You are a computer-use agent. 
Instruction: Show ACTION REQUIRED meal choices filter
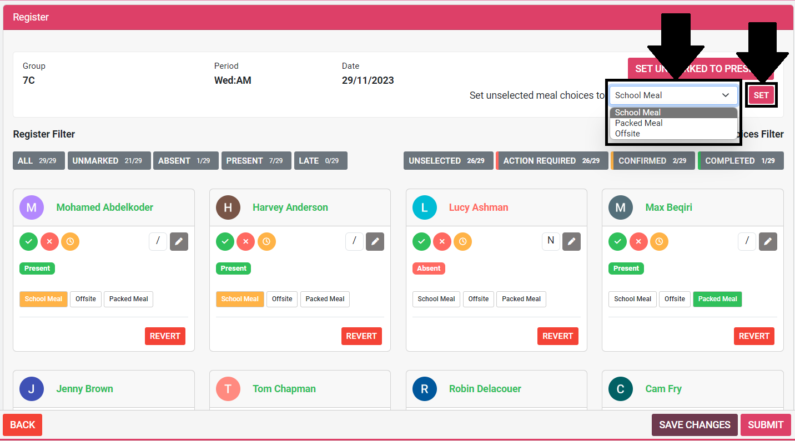551,161
